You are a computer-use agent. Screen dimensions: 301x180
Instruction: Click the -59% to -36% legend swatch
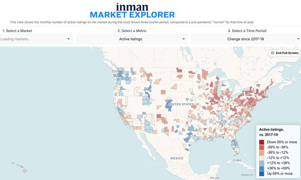point(262,147)
